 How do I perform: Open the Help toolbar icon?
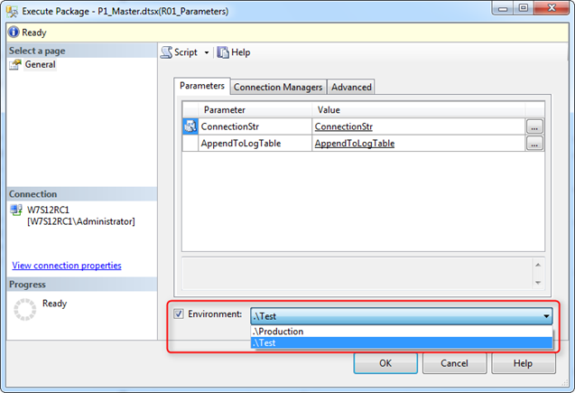click(223, 52)
